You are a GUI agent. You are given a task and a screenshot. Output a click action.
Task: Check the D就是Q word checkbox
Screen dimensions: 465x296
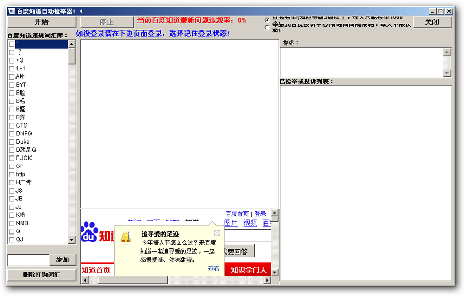pos(12,150)
